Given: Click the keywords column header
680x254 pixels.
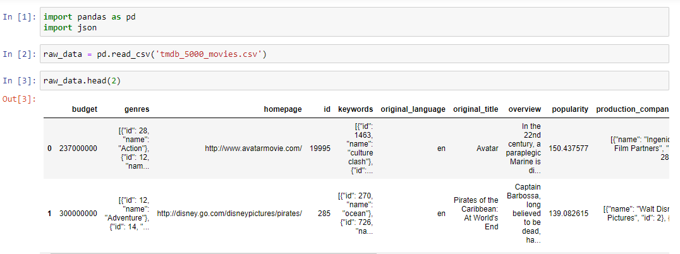Looking at the screenshot, I should (356, 109).
